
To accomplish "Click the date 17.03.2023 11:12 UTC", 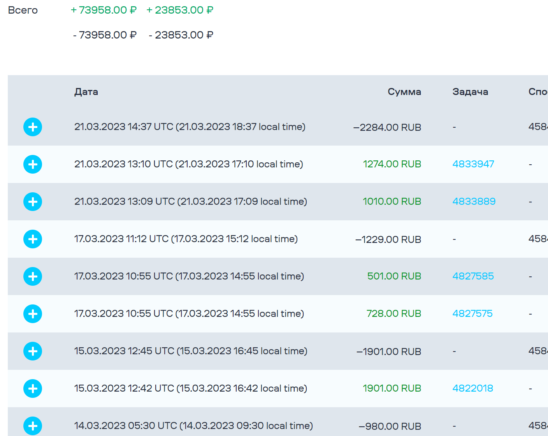I will point(121,239).
